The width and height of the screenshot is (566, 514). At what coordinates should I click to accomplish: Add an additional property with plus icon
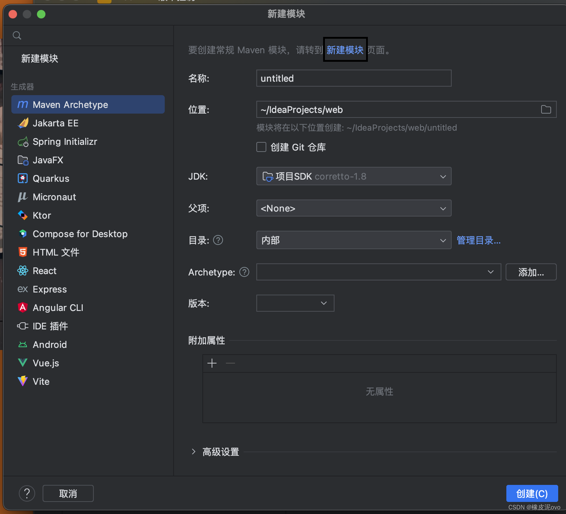point(212,363)
